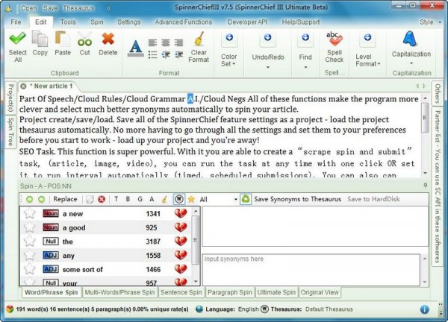Click the pin icon on Spin panel
The height and width of the screenshot is (322, 448).
pyautogui.click(x=425, y=186)
